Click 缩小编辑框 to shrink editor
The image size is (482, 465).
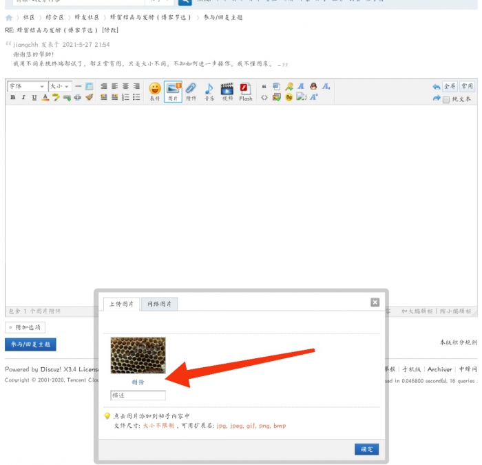point(455,311)
